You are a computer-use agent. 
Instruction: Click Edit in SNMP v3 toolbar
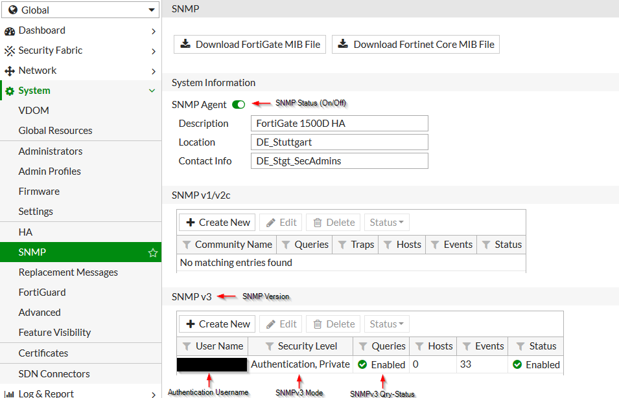pyautogui.click(x=281, y=324)
